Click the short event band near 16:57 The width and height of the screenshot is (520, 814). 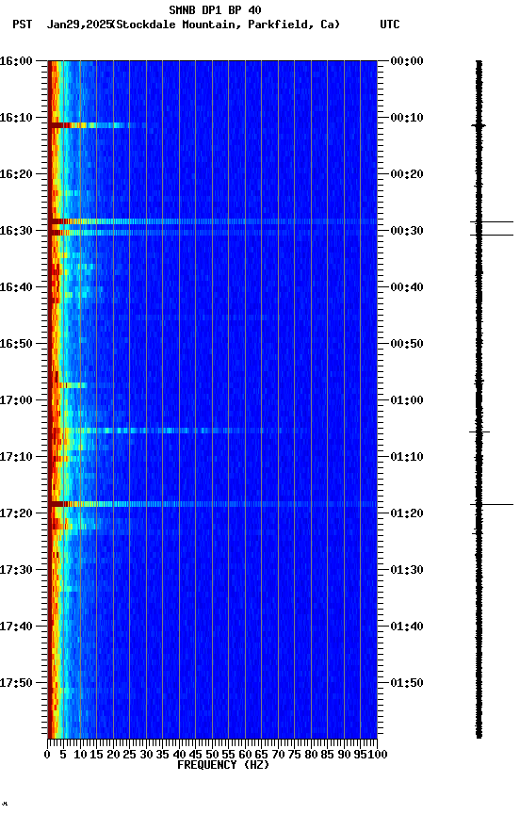pyautogui.click(x=80, y=385)
